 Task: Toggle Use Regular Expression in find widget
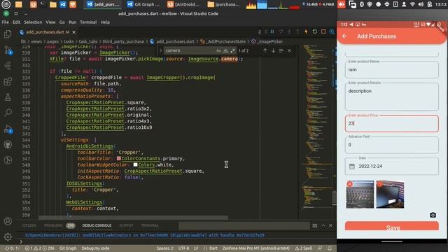pyautogui.click(x=232, y=50)
